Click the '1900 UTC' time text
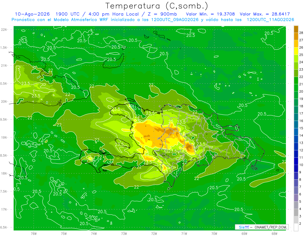308x237 pixels. point(68,14)
